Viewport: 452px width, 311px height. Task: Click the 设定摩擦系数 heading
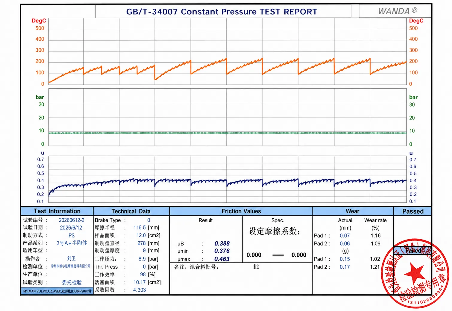pyautogui.click(x=274, y=231)
